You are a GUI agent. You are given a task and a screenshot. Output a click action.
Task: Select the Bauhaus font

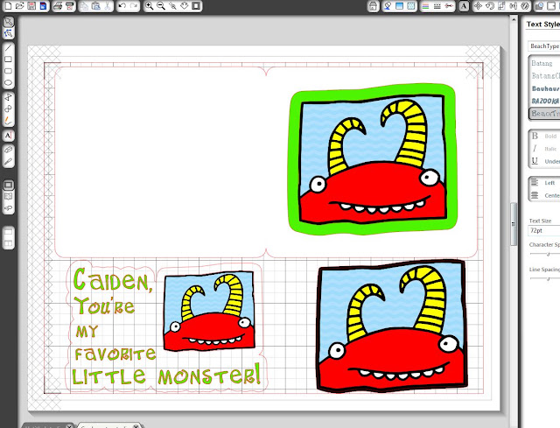coord(544,88)
